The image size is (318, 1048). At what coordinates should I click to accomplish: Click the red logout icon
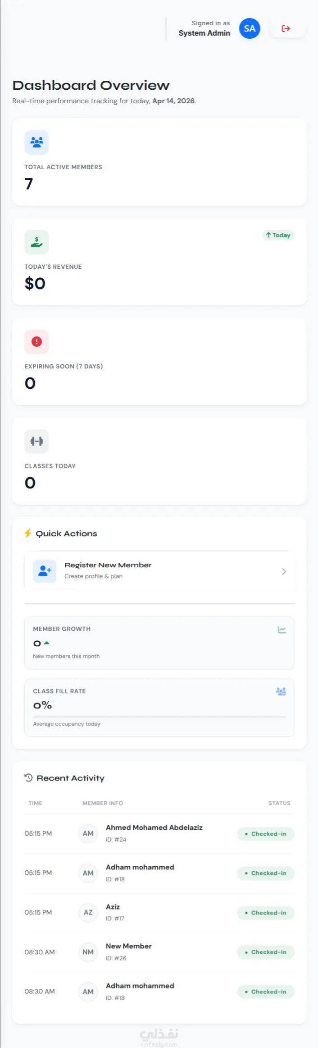tap(286, 28)
